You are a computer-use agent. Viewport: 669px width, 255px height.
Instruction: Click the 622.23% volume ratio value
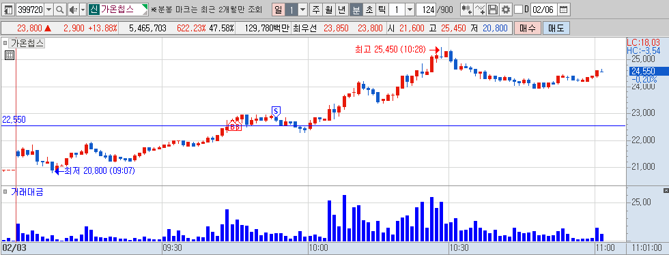point(191,29)
